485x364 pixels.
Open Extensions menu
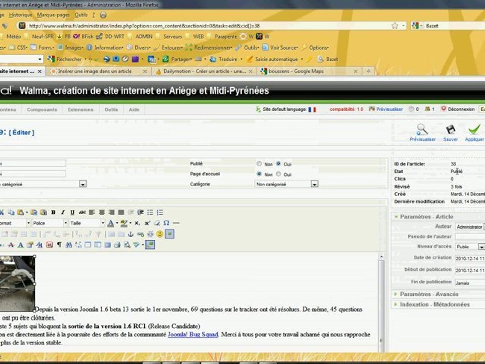(x=81, y=110)
